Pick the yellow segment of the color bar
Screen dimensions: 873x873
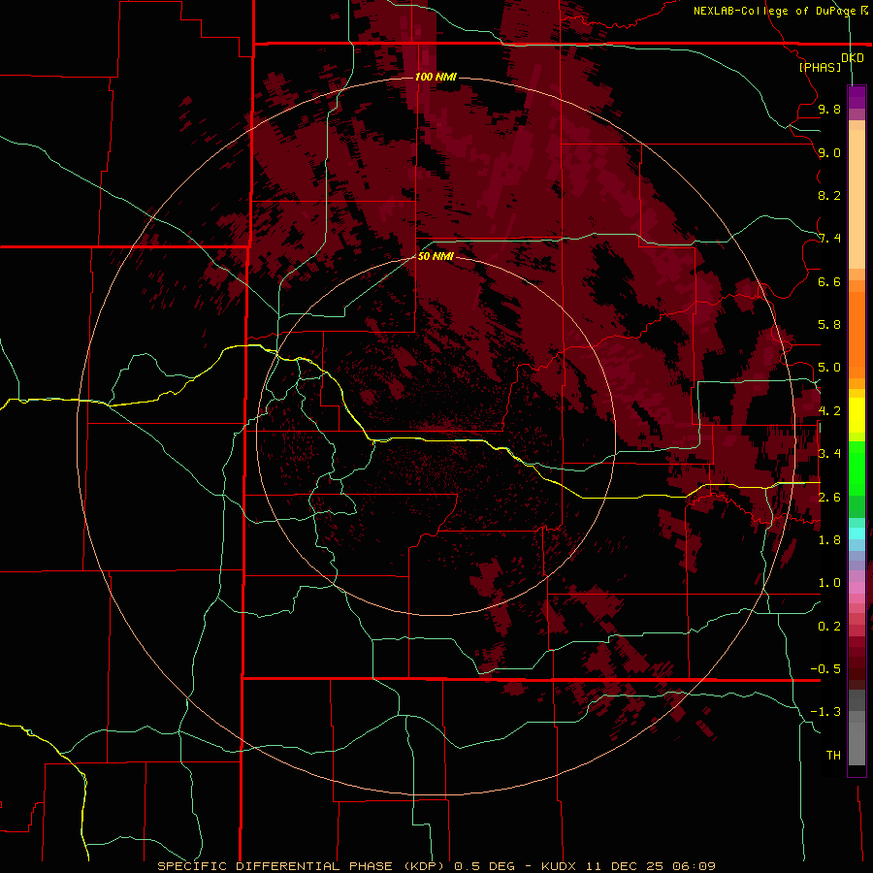click(857, 415)
